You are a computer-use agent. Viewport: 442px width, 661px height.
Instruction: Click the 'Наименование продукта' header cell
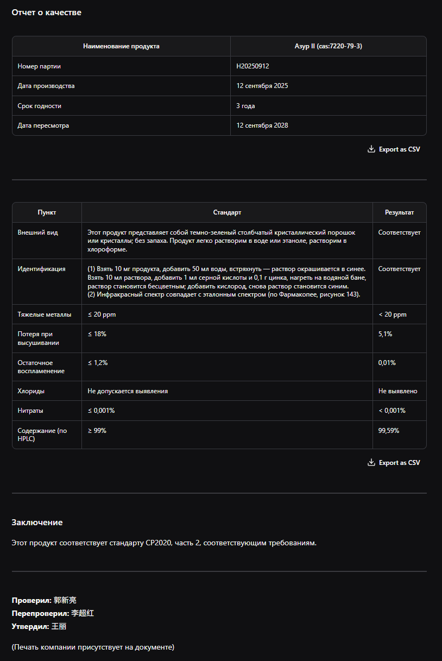pyautogui.click(x=121, y=46)
